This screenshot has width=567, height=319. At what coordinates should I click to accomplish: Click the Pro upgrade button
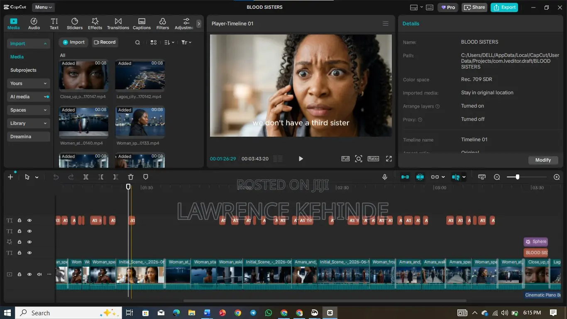click(448, 7)
